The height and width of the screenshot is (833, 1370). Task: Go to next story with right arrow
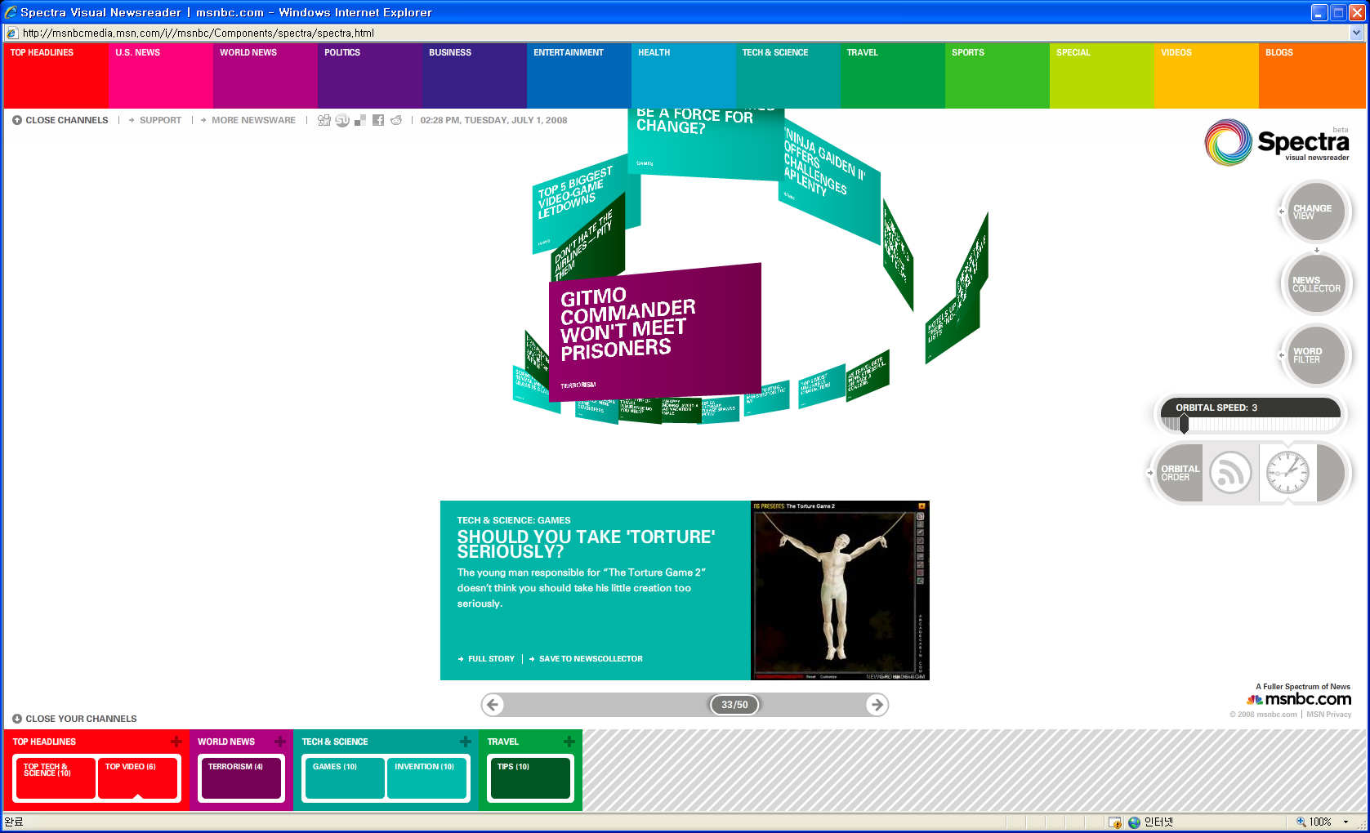point(877,704)
